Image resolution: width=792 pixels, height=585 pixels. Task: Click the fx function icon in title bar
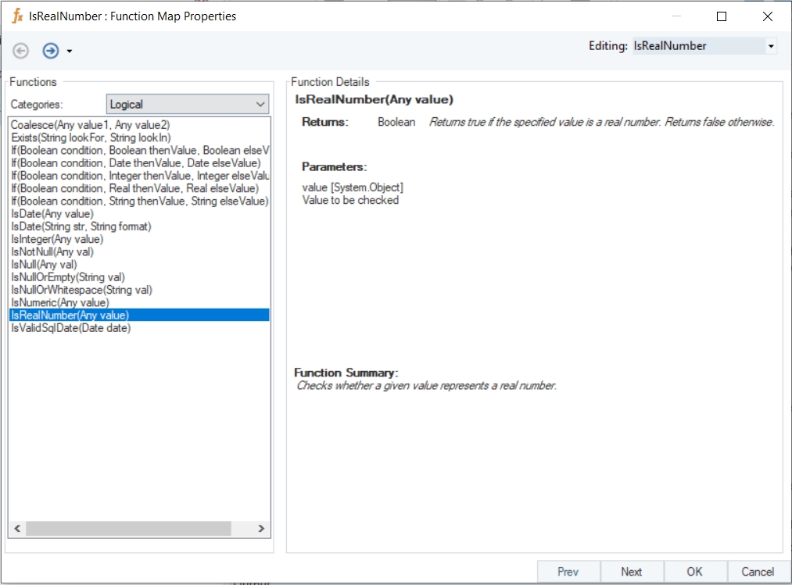[17, 16]
